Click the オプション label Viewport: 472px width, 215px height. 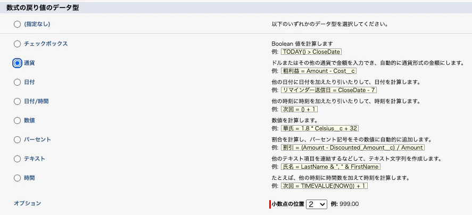(27, 203)
